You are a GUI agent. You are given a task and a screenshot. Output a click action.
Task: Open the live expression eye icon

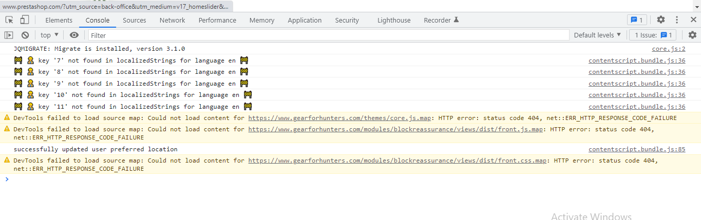[x=74, y=35]
